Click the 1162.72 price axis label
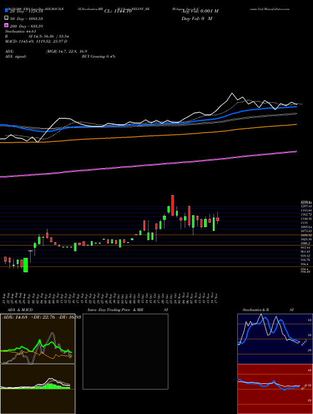The height and width of the screenshot is (414, 313). (x=307, y=215)
